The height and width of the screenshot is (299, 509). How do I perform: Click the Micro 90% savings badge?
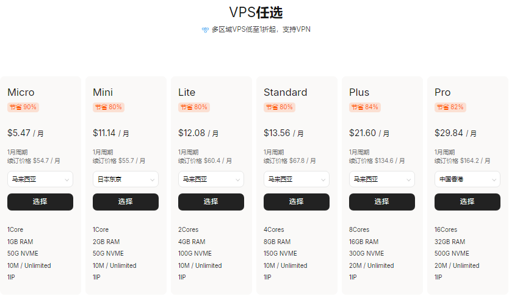point(23,107)
